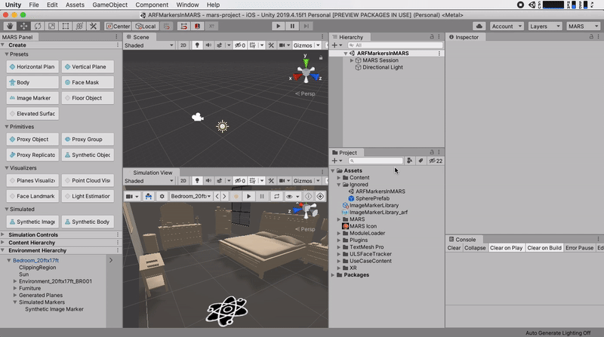The height and width of the screenshot is (337, 604).
Task: Expand the MARS Session hierarchy item
Action: [x=351, y=60]
